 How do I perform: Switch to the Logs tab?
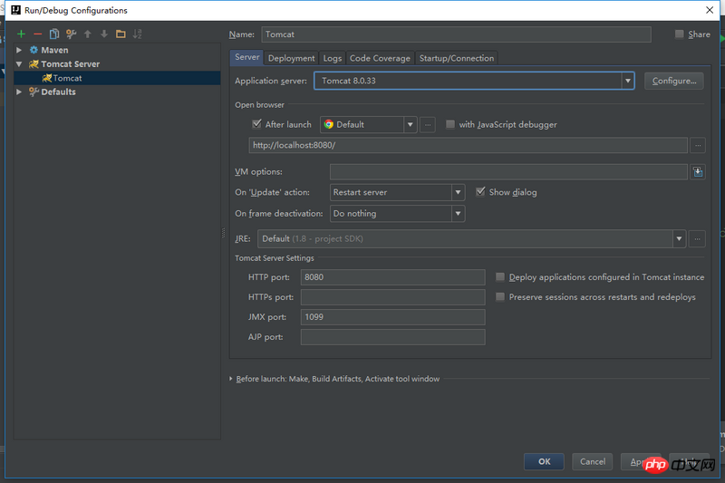332,58
